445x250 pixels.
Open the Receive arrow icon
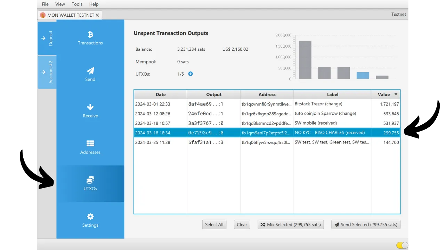pyautogui.click(x=90, y=107)
